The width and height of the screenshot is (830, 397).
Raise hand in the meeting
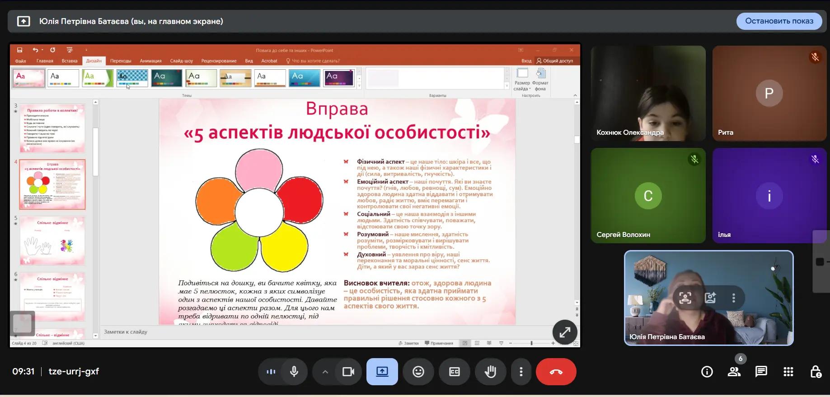pyautogui.click(x=490, y=372)
